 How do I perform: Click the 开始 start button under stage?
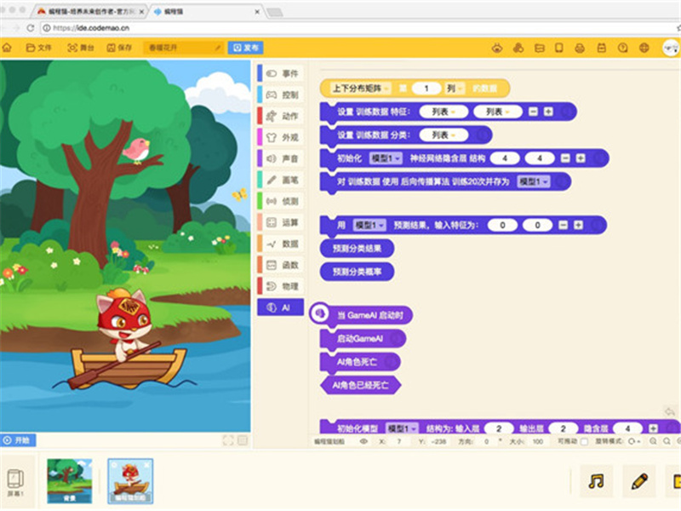coord(18,440)
